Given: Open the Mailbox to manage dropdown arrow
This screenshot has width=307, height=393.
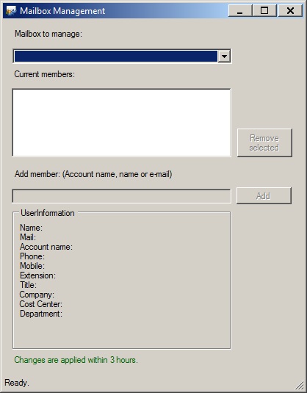Looking at the screenshot, I should (x=224, y=56).
